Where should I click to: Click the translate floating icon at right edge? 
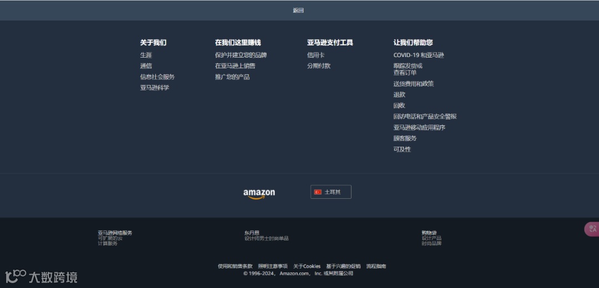coord(592,229)
